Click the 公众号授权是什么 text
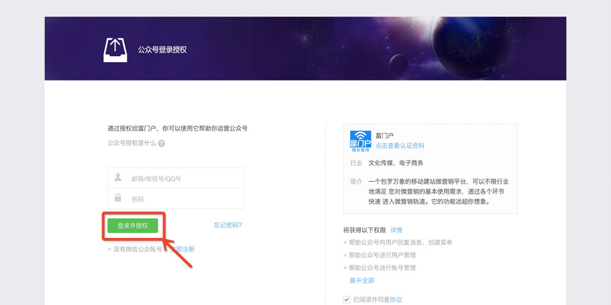 tap(132, 143)
